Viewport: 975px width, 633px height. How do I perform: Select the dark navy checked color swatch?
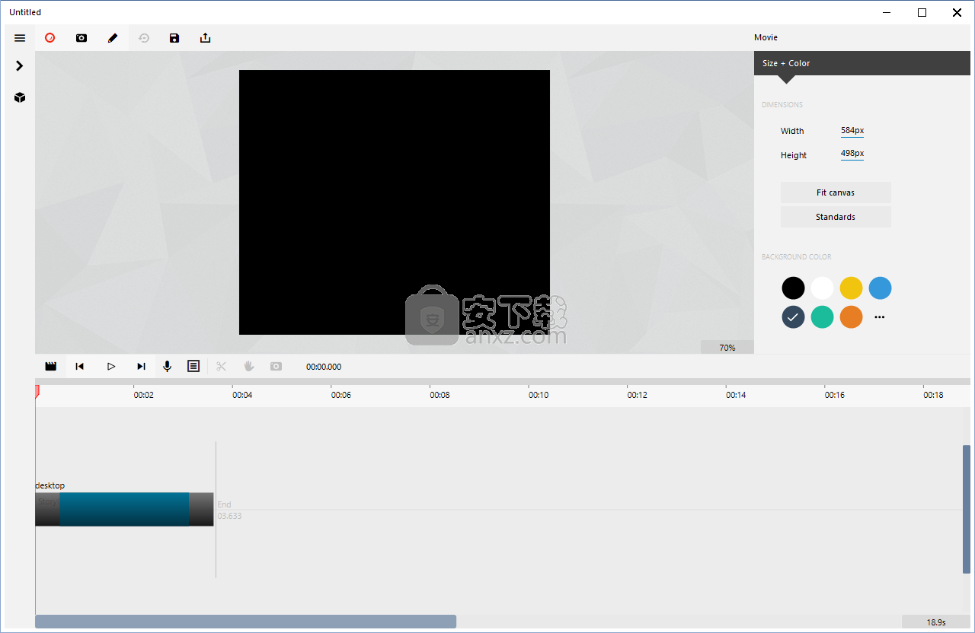pos(793,316)
